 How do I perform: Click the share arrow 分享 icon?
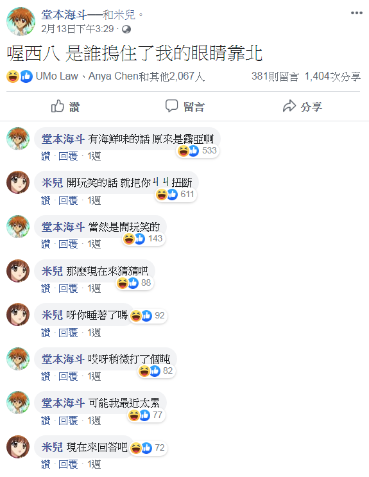[x=289, y=106]
